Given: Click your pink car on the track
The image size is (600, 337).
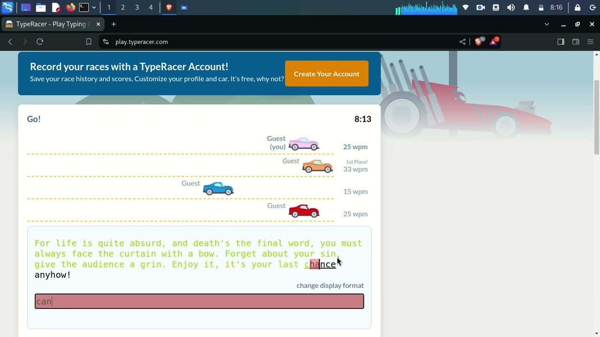Looking at the screenshot, I should pyautogui.click(x=304, y=144).
